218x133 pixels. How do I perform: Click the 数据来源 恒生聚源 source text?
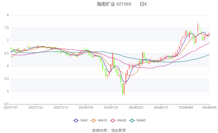(x=109, y=130)
